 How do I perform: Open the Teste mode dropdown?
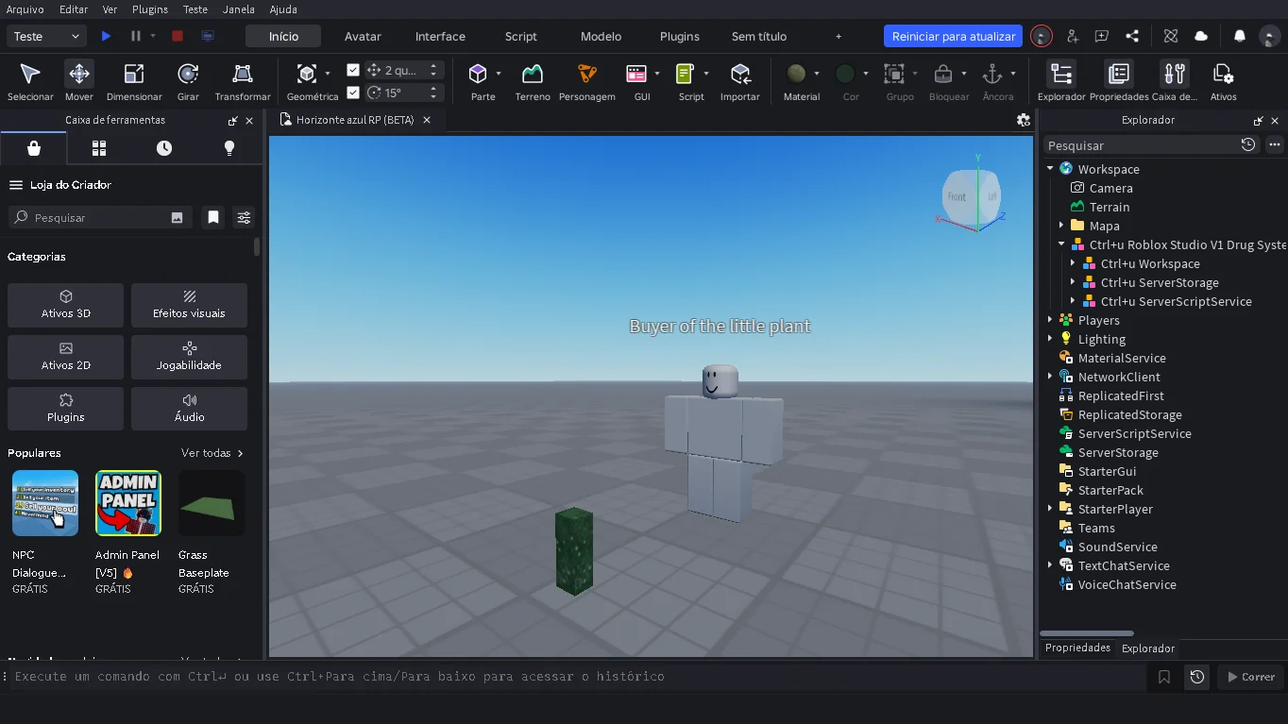[x=47, y=36]
